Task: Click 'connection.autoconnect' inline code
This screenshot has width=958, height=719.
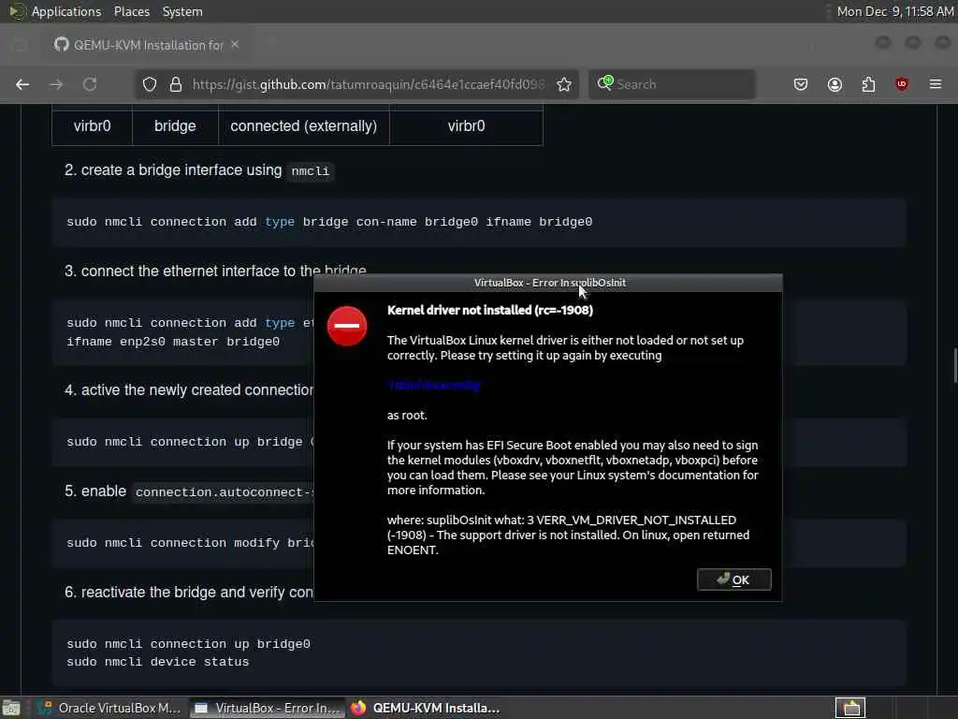Action: click(223, 492)
